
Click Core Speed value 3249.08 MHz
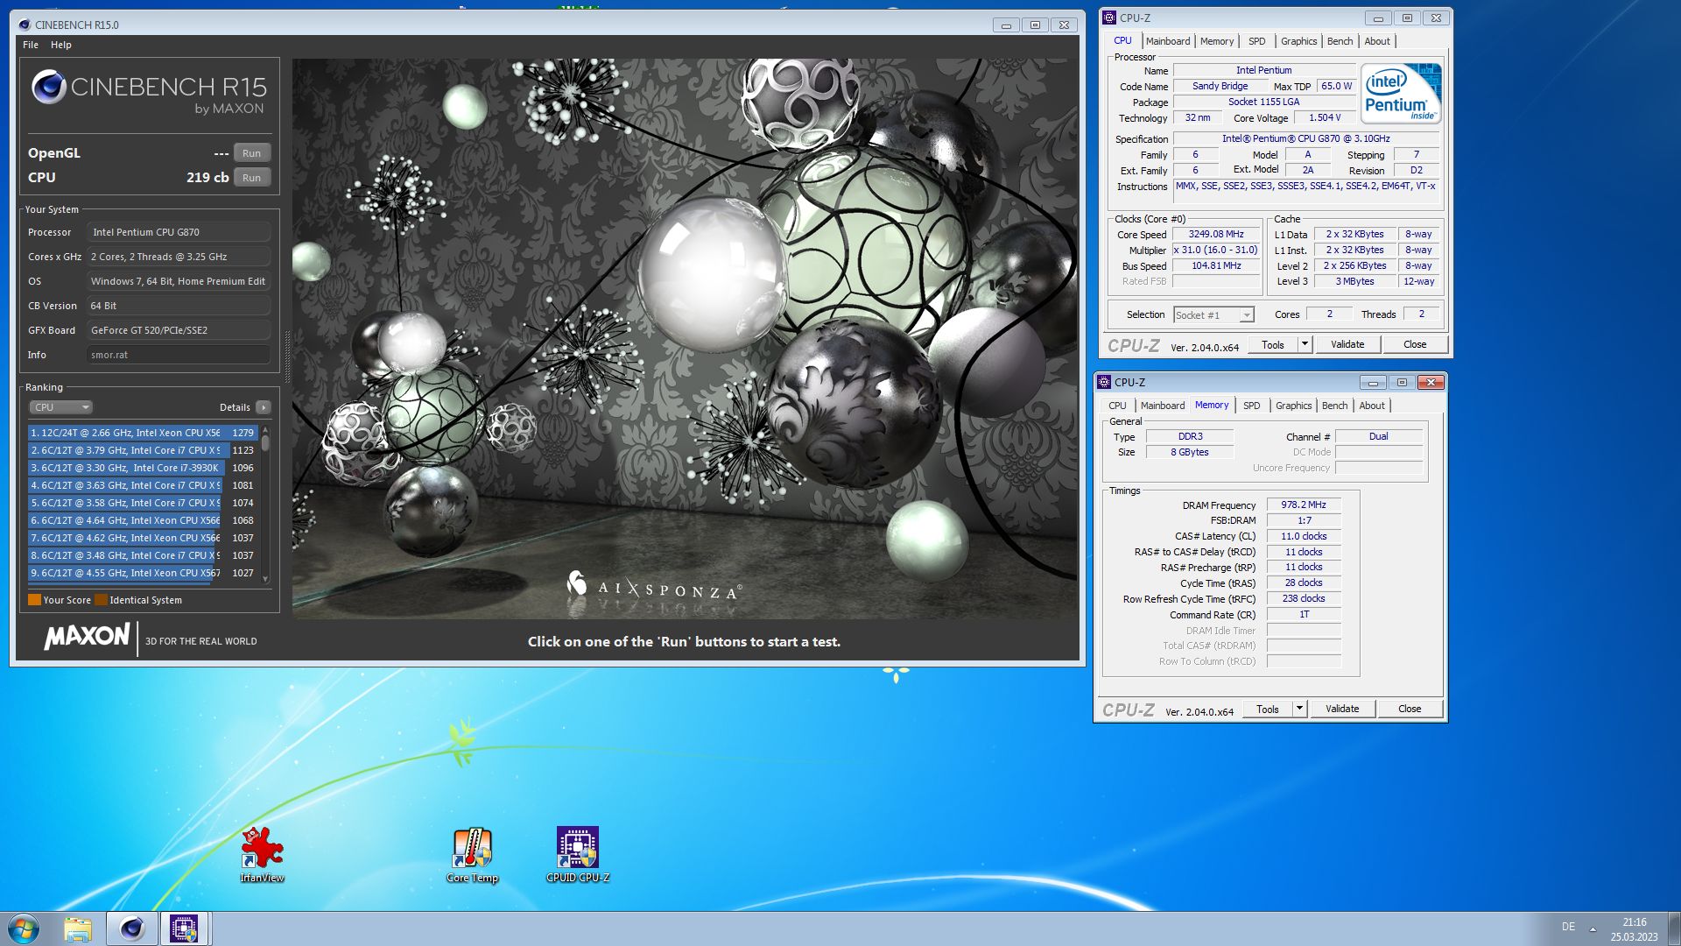click(1216, 234)
